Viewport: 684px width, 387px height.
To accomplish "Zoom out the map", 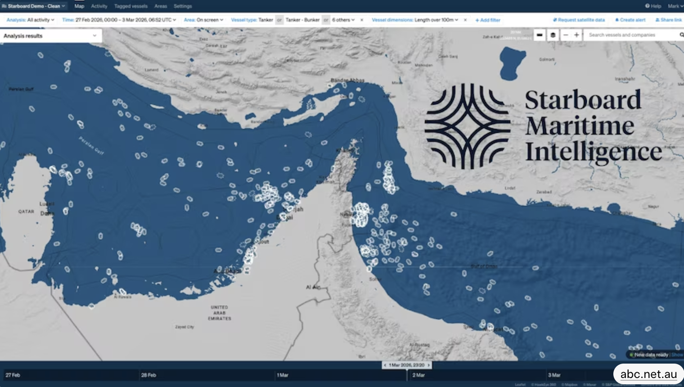I will tap(566, 35).
